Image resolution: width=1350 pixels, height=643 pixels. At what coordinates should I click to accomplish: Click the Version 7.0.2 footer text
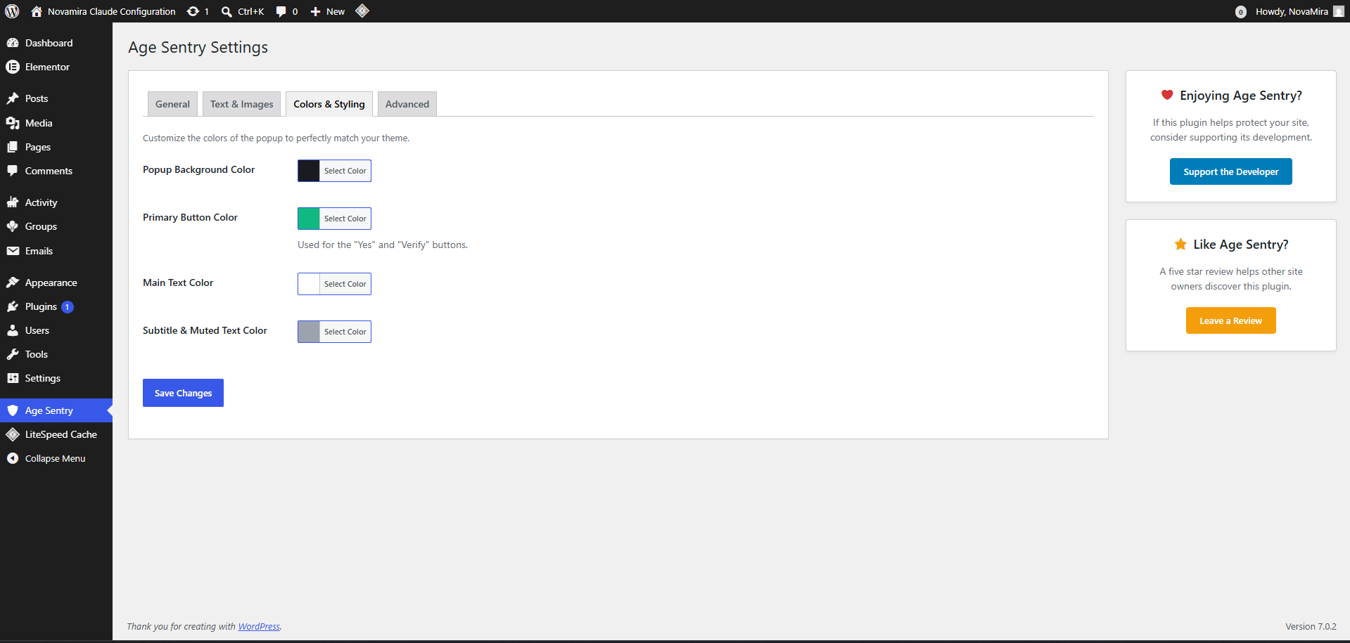pos(1311,626)
